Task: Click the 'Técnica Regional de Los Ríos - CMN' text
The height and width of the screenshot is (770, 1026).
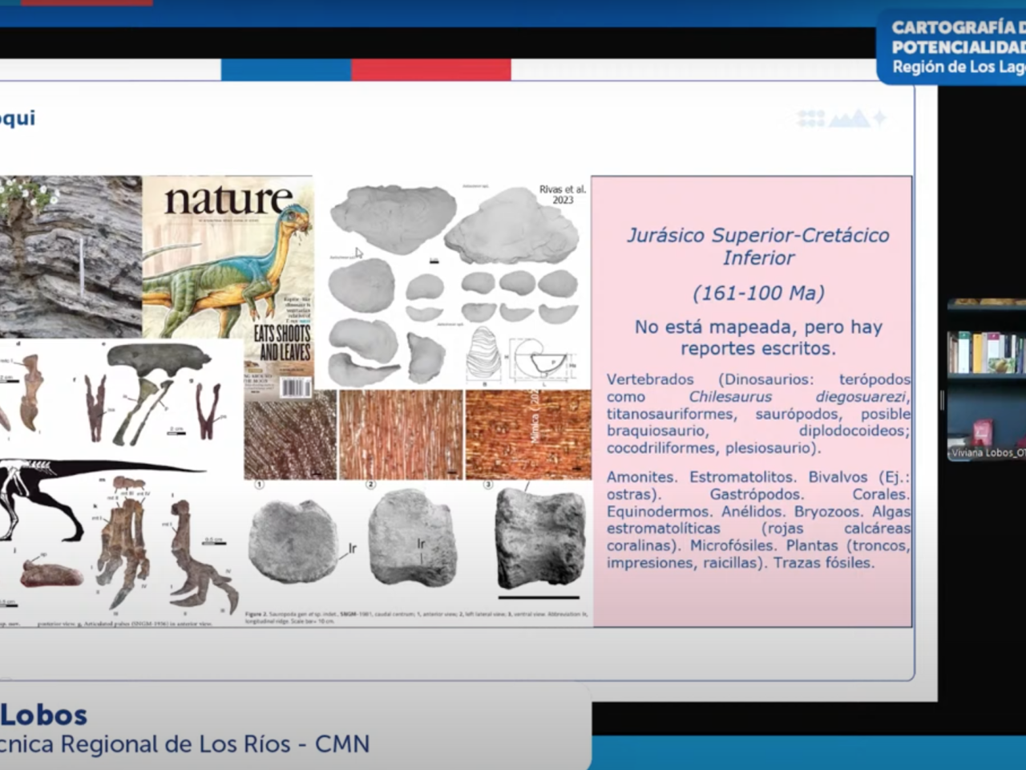Action: tap(184, 744)
